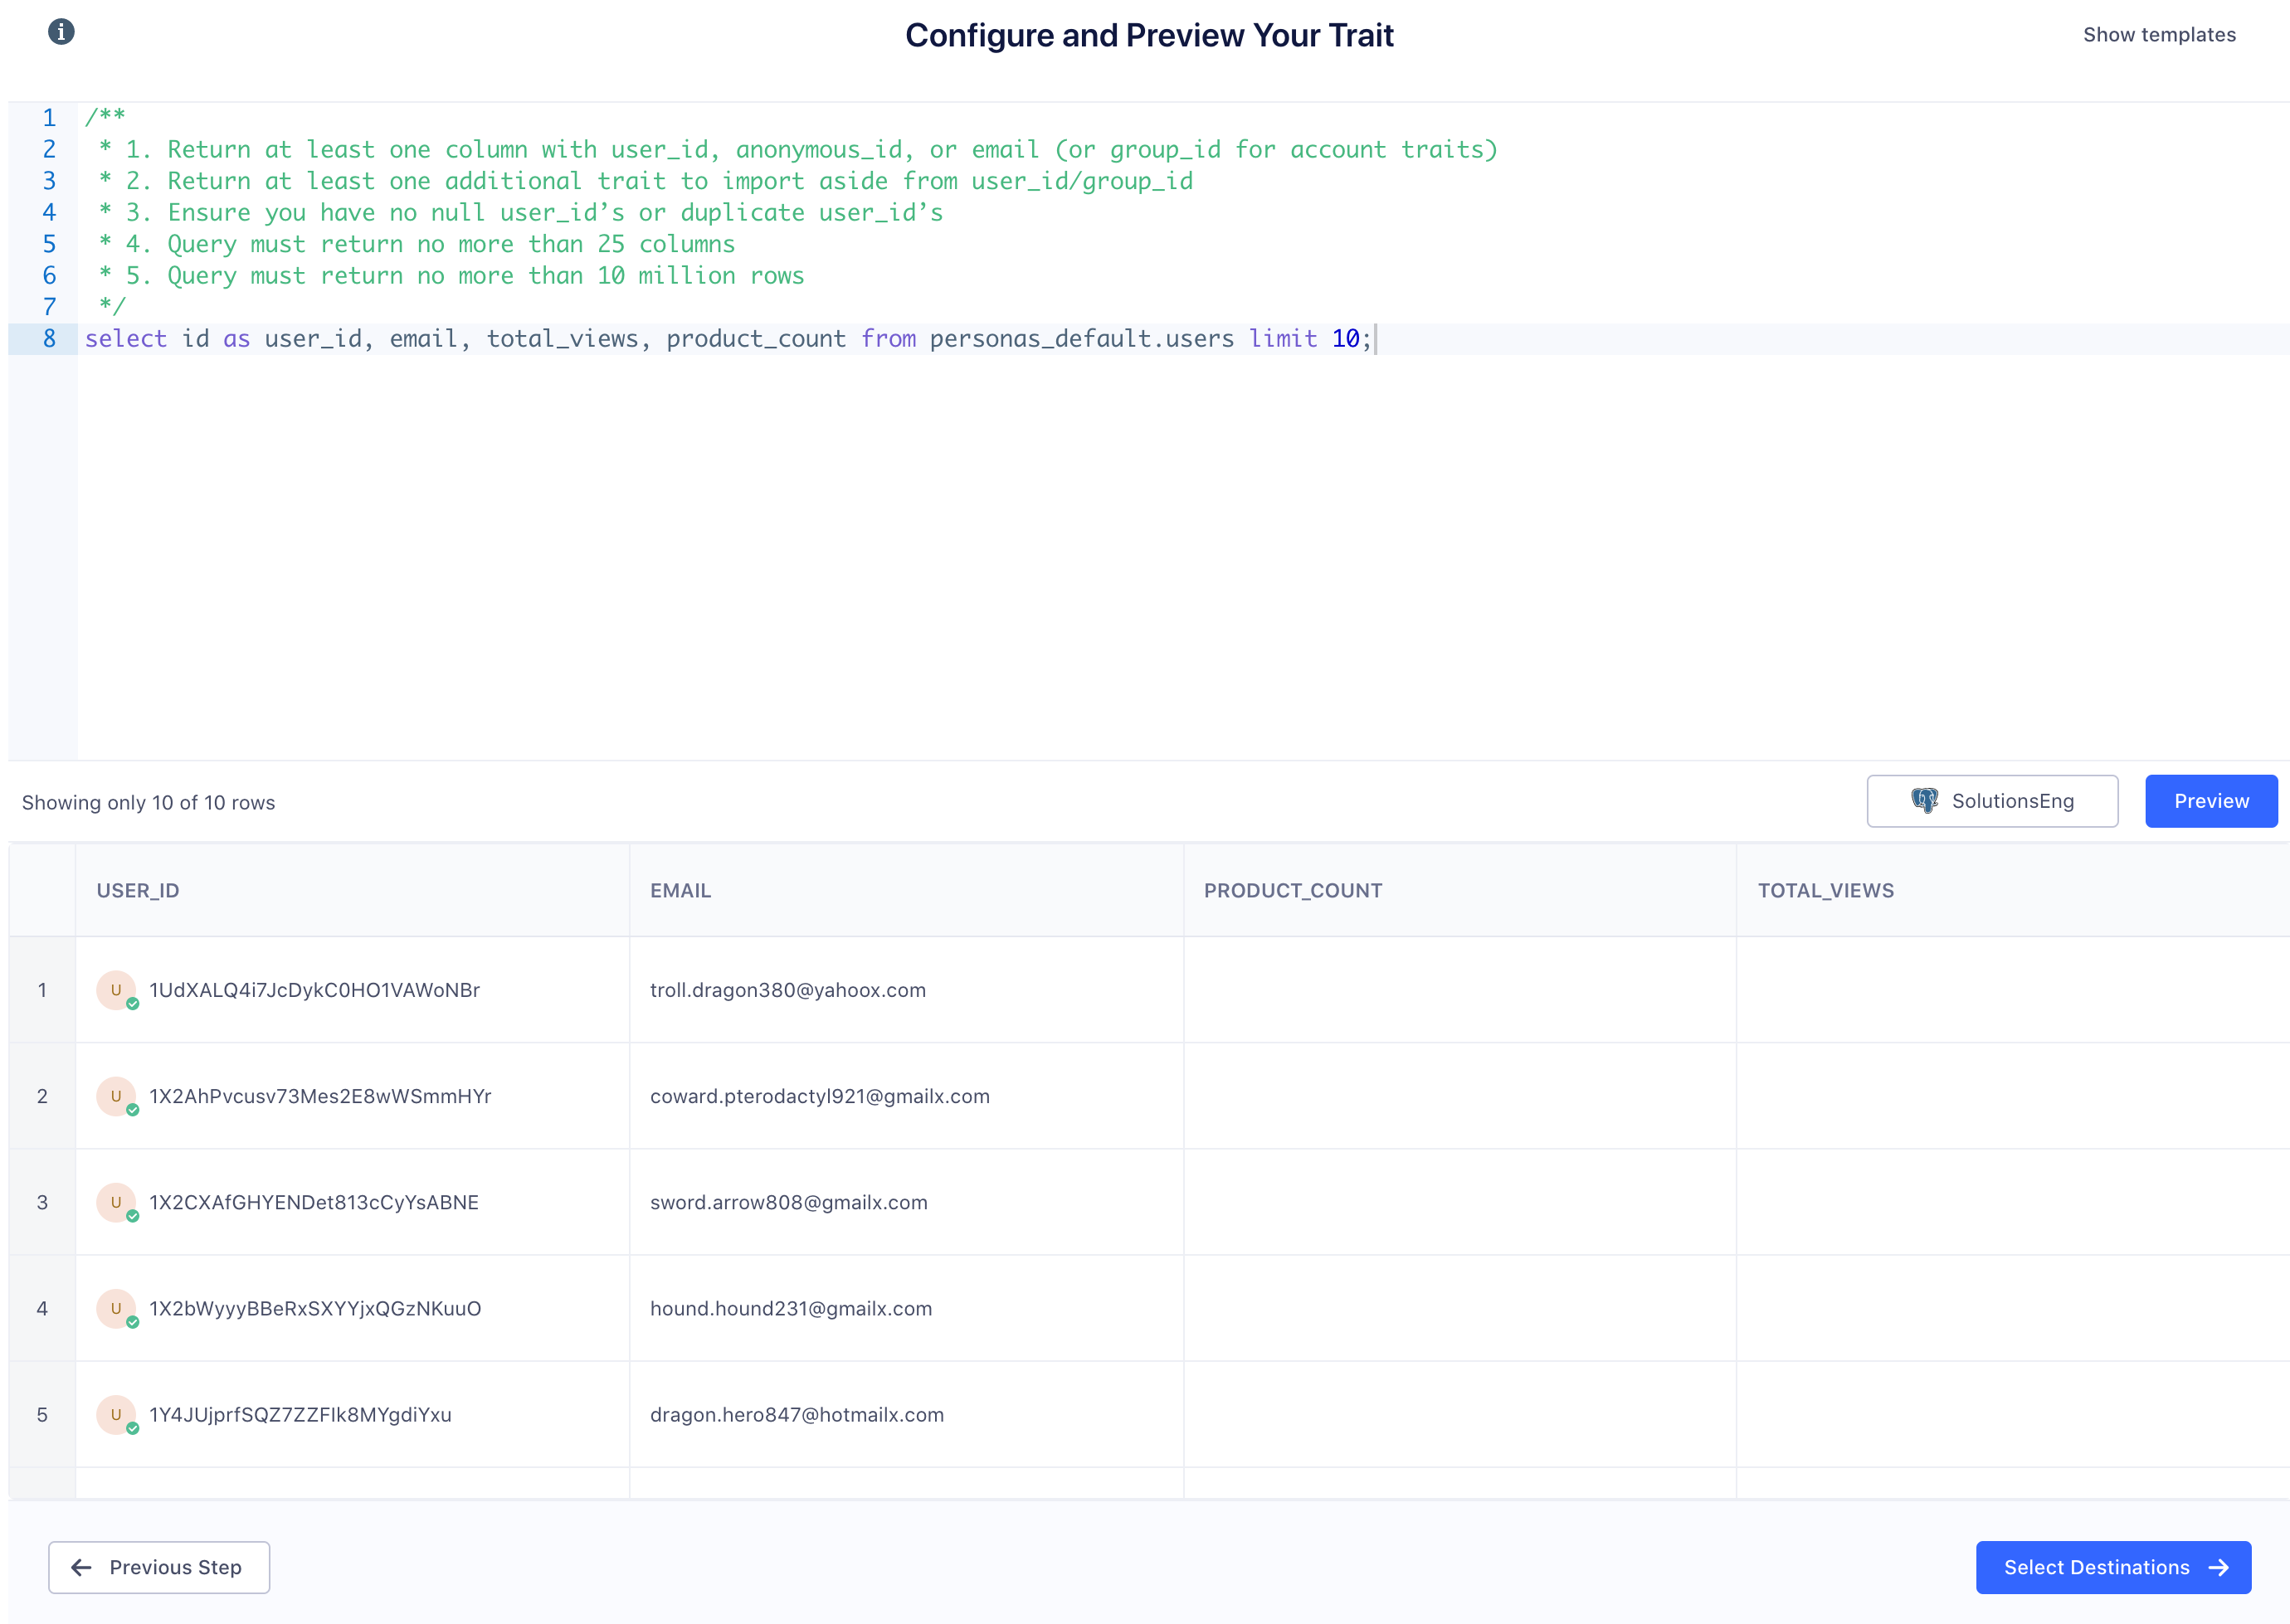This screenshot has width=2290, height=1624.
Task: Open the SolutionsEng warehouse selector
Action: tap(1990, 801)
